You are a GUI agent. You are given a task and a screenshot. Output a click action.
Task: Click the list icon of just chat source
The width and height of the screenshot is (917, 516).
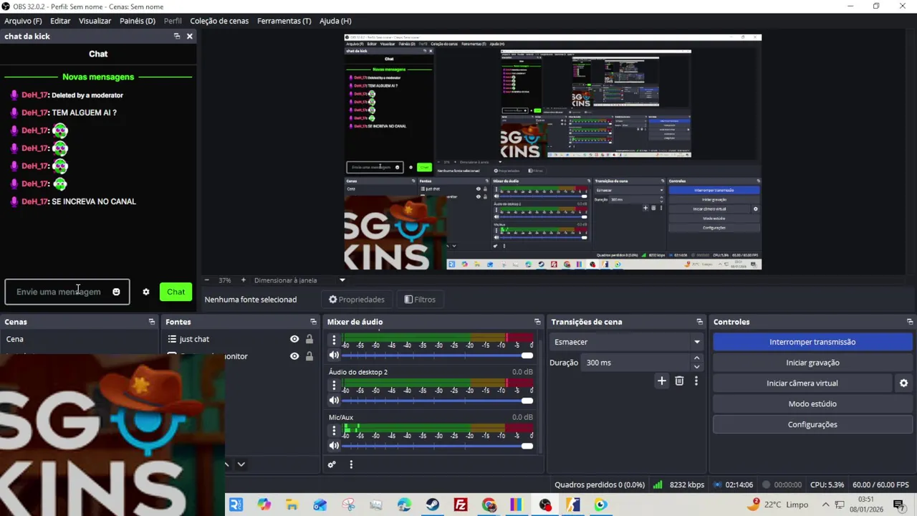click(172, 339)
